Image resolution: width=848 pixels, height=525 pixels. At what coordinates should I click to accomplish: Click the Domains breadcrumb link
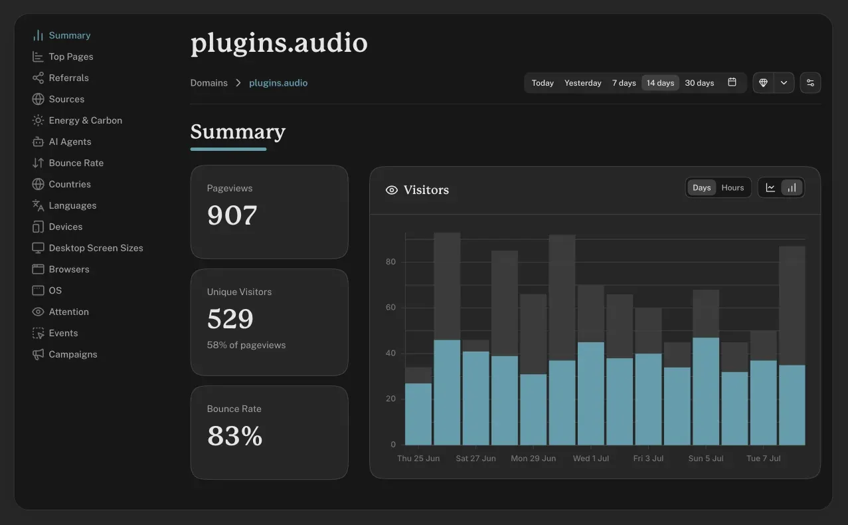tap(209, 83)
